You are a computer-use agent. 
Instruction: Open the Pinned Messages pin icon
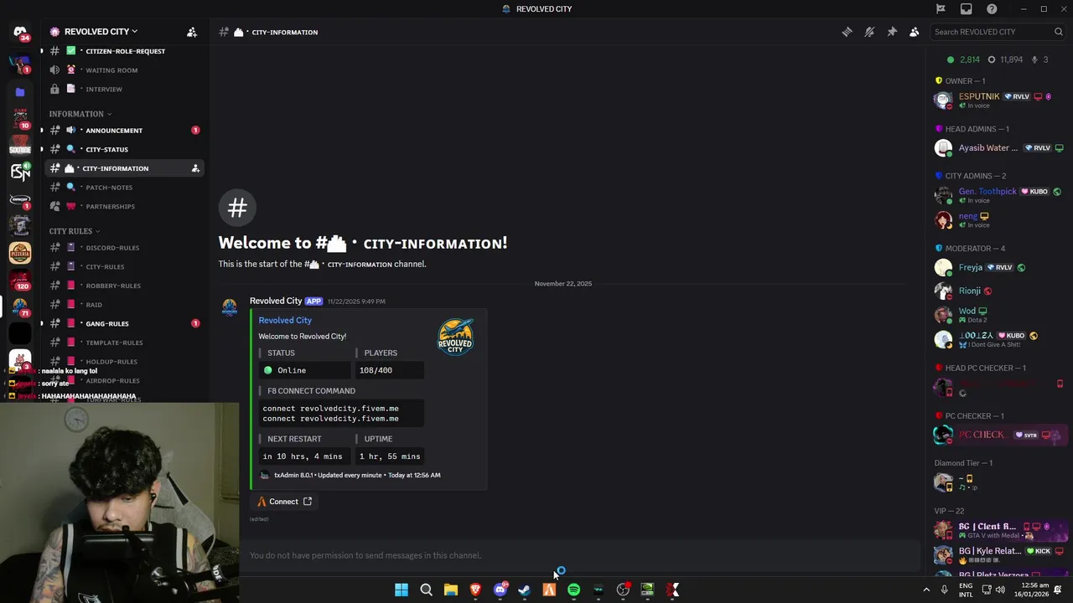tap(892, 32)
